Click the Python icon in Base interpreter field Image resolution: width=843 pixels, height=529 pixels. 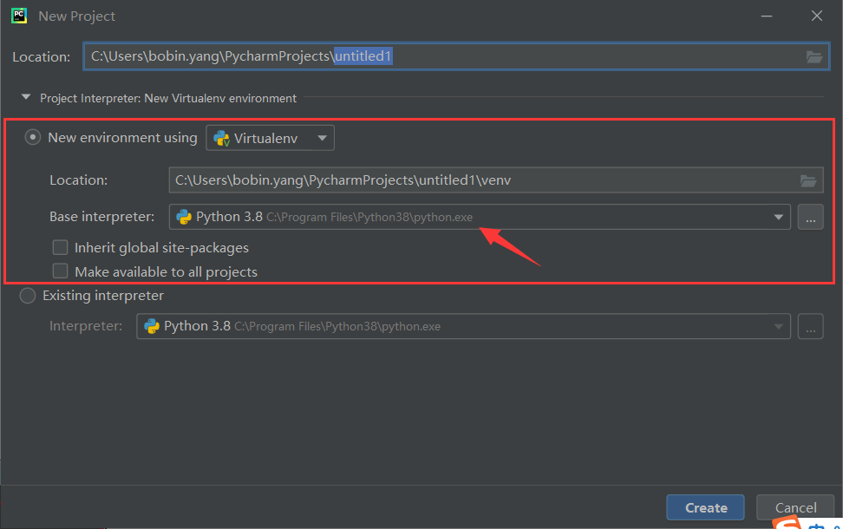tap(182, 217)
